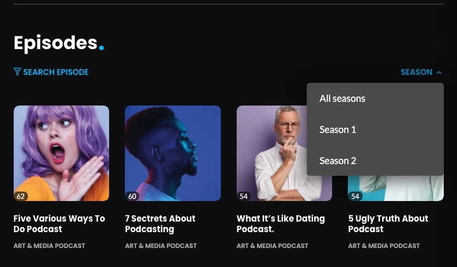This screenshot has width=457, height=267.
Task: Open Five Various Ways To Do Podcast title
Action: [59, 224]
